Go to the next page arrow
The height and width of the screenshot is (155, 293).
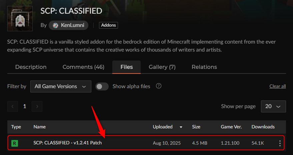point(37,106)
